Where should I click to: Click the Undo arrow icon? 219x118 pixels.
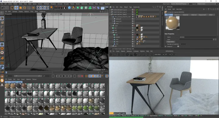point(3,8)
